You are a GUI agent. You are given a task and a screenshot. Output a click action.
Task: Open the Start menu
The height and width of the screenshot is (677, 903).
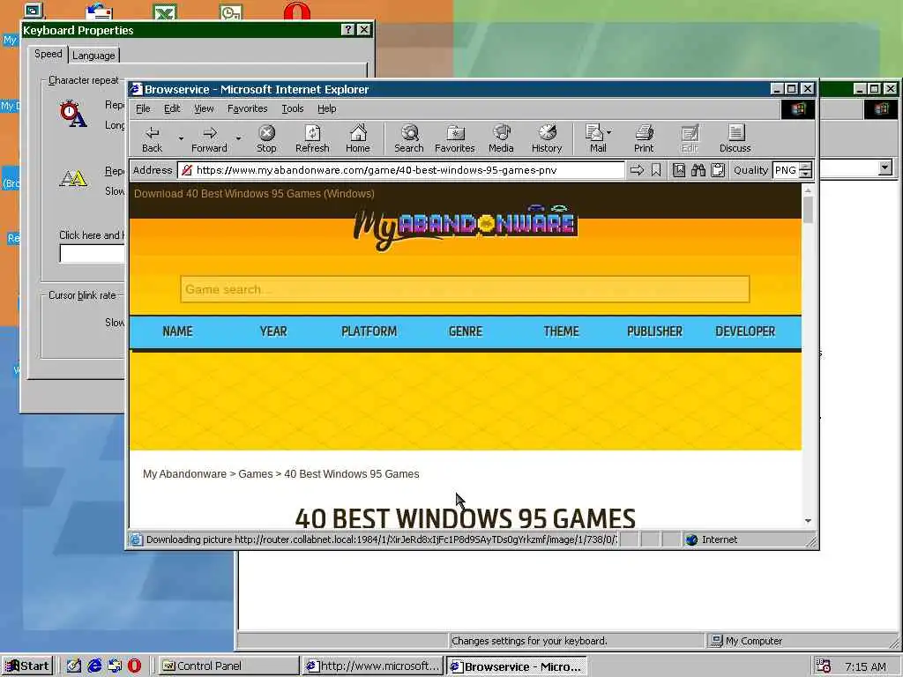coord(27,666)
